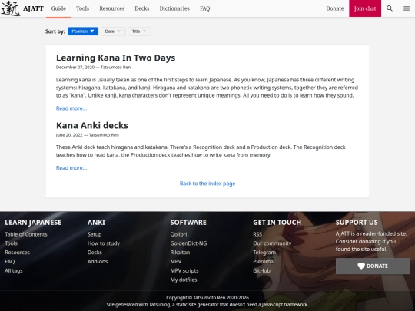
Task: Open How to study footer link
Action: tap(104, 243)
